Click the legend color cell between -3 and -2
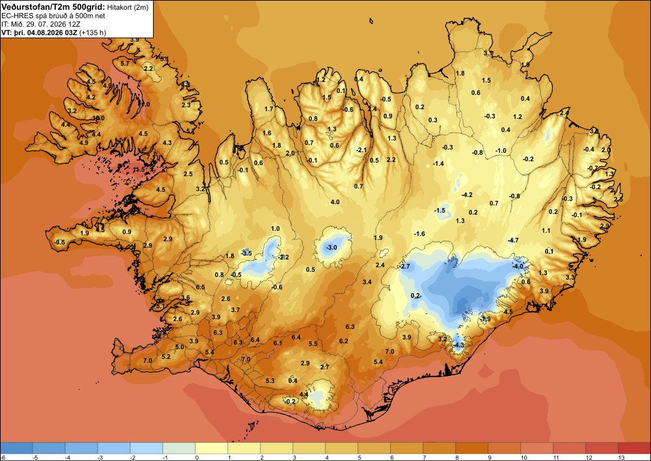This screenshot has width=651, height=461. (114, 448)
